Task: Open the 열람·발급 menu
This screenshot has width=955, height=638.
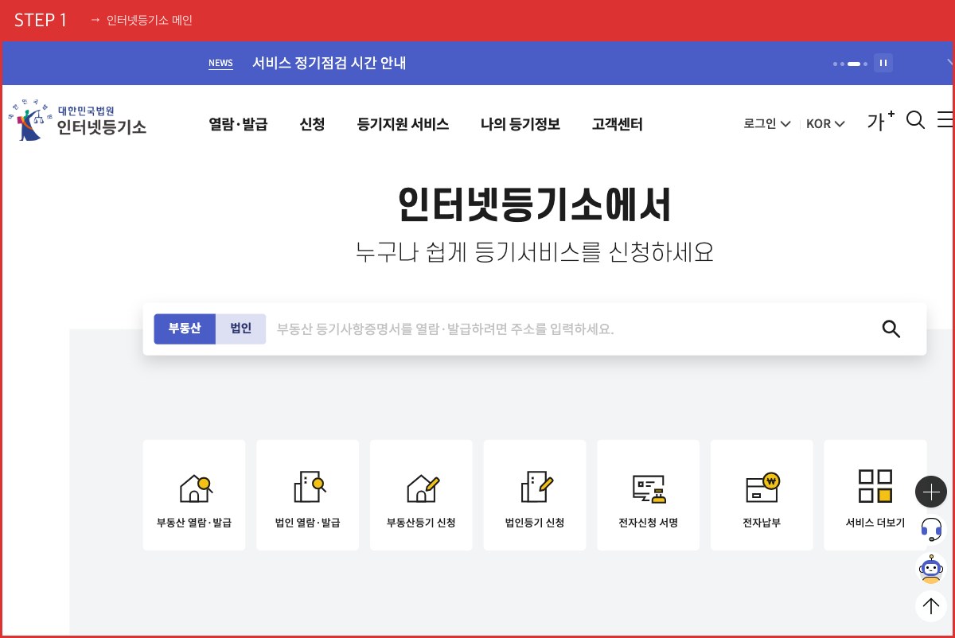Action: coord(238,124)
